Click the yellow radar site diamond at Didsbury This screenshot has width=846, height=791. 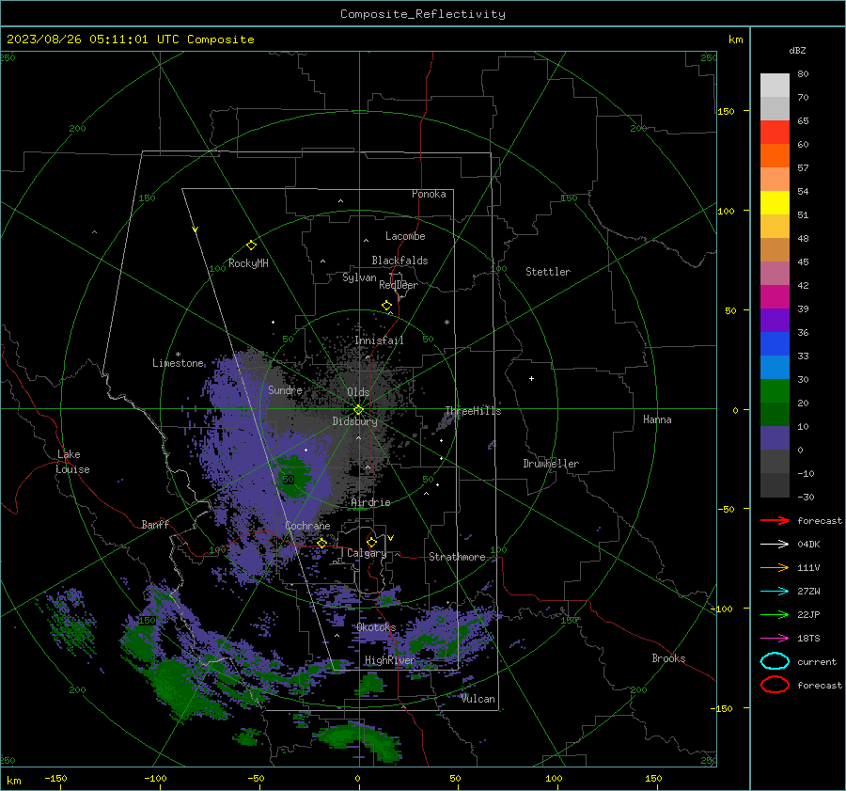(x=359, y=409)
